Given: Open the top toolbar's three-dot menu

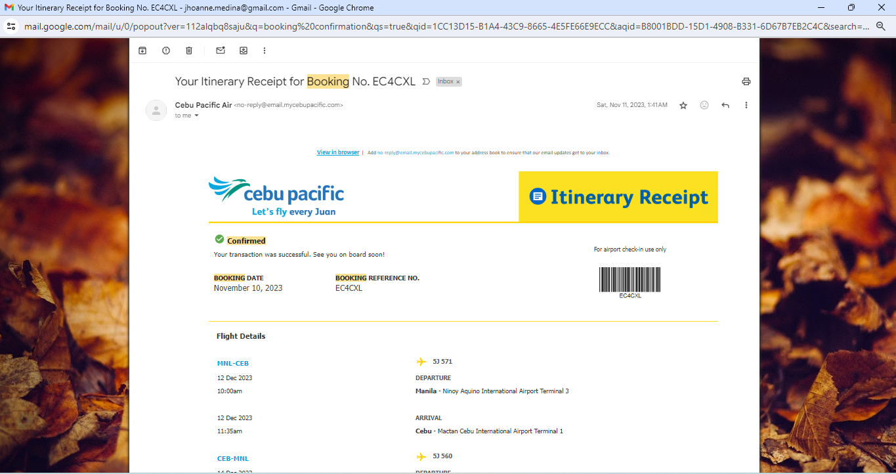Looking at the screenshot, I should click(265, 51).
